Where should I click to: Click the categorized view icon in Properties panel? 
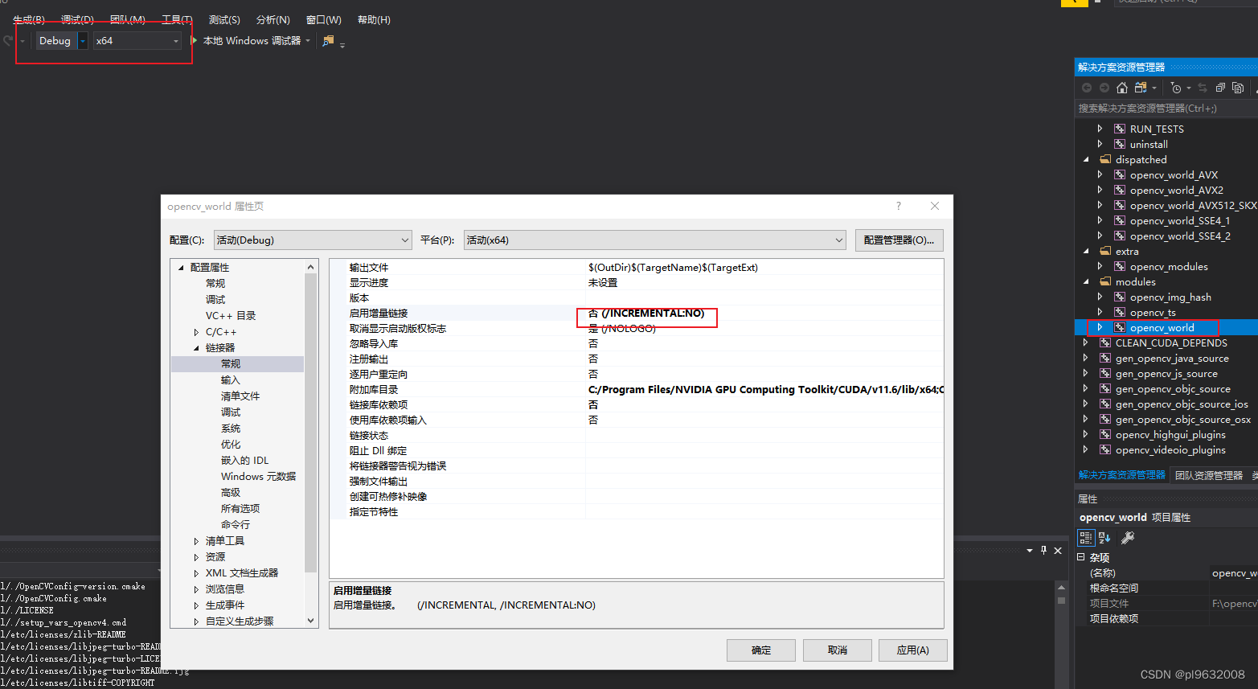tap(1086, 538)
